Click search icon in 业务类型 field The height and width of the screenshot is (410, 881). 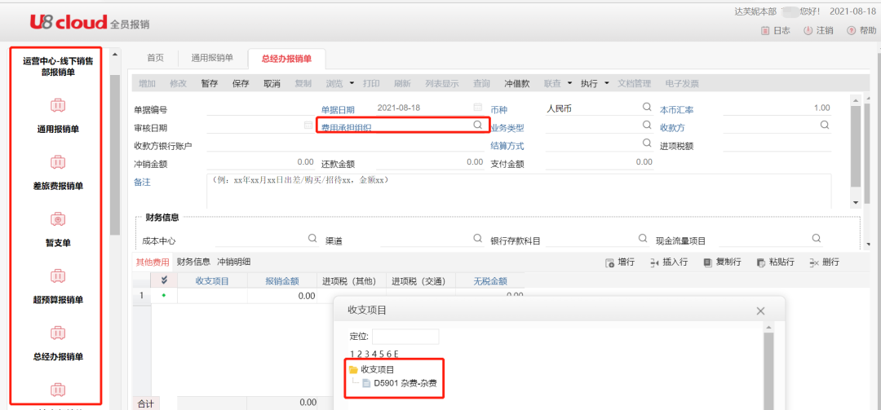coord(647,125)
